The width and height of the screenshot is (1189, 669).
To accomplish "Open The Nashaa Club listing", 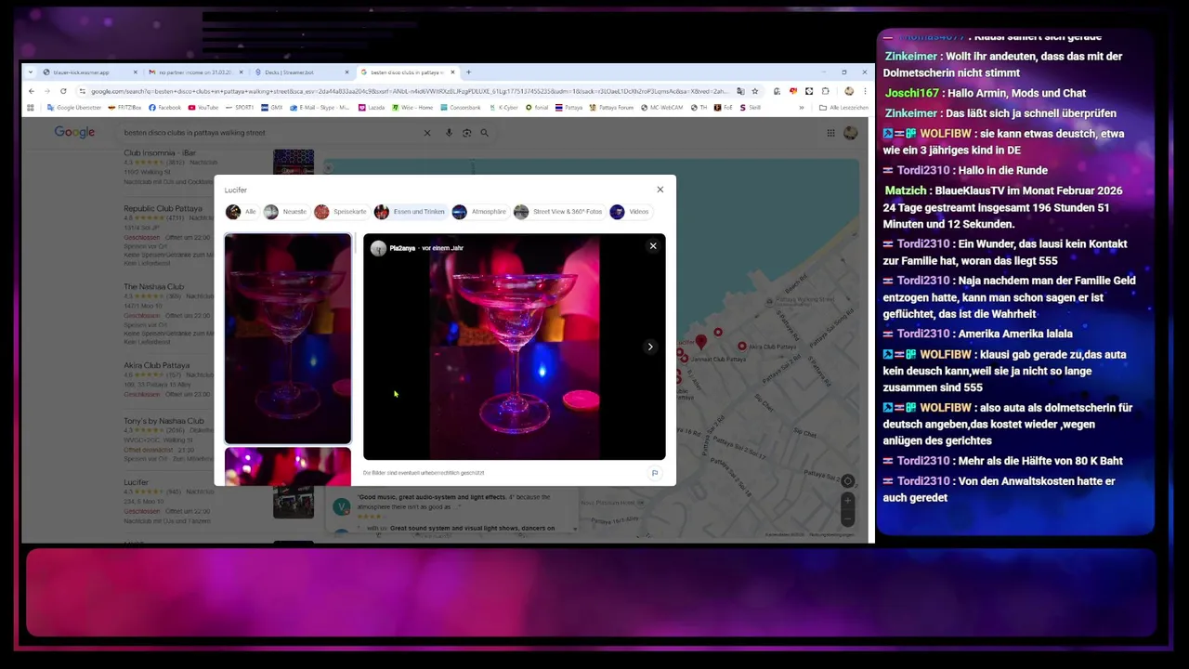I will 154,287.
